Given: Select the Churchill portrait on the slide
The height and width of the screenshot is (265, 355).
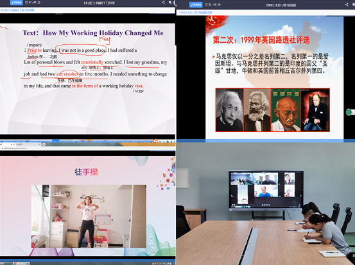Looking at the screenshot, I should pyautogui.click(x=315, y=110).
